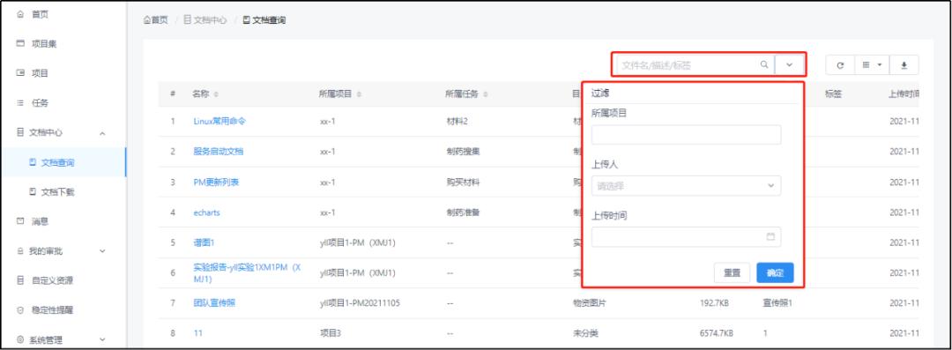This screenshot has height=350, width=952.
Task: Open the column display grid dropdown
Action: 872,65
